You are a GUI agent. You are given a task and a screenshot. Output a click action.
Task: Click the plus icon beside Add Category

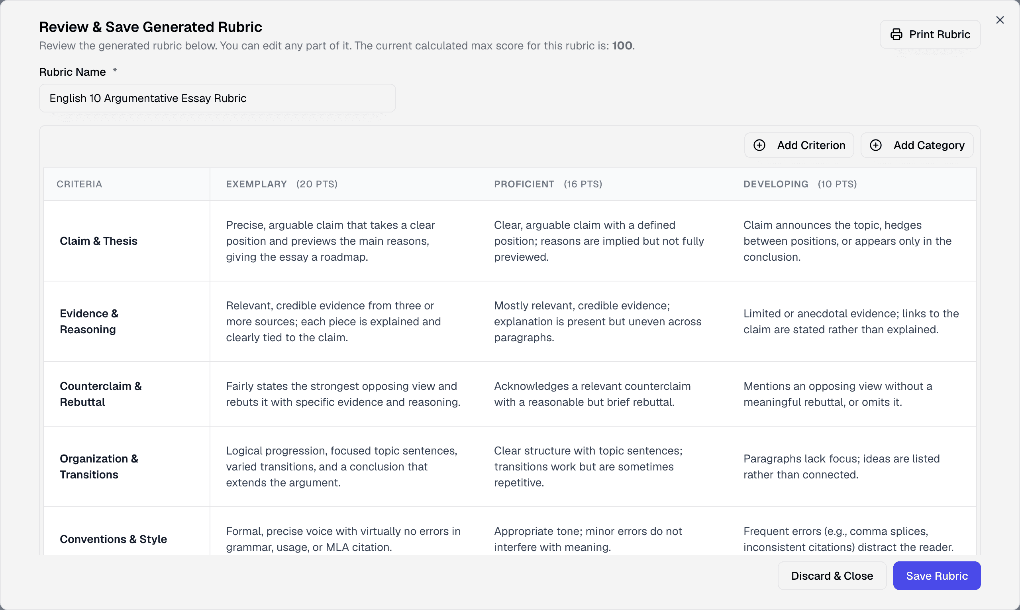click(875, 145)
